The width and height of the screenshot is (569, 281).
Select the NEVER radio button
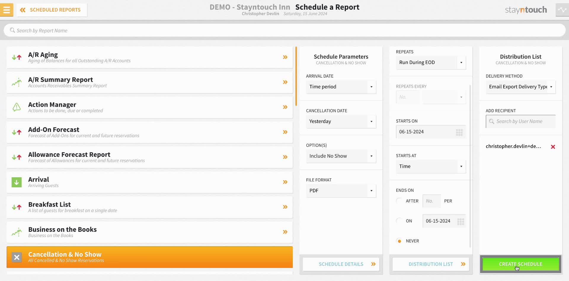(399, 241)
